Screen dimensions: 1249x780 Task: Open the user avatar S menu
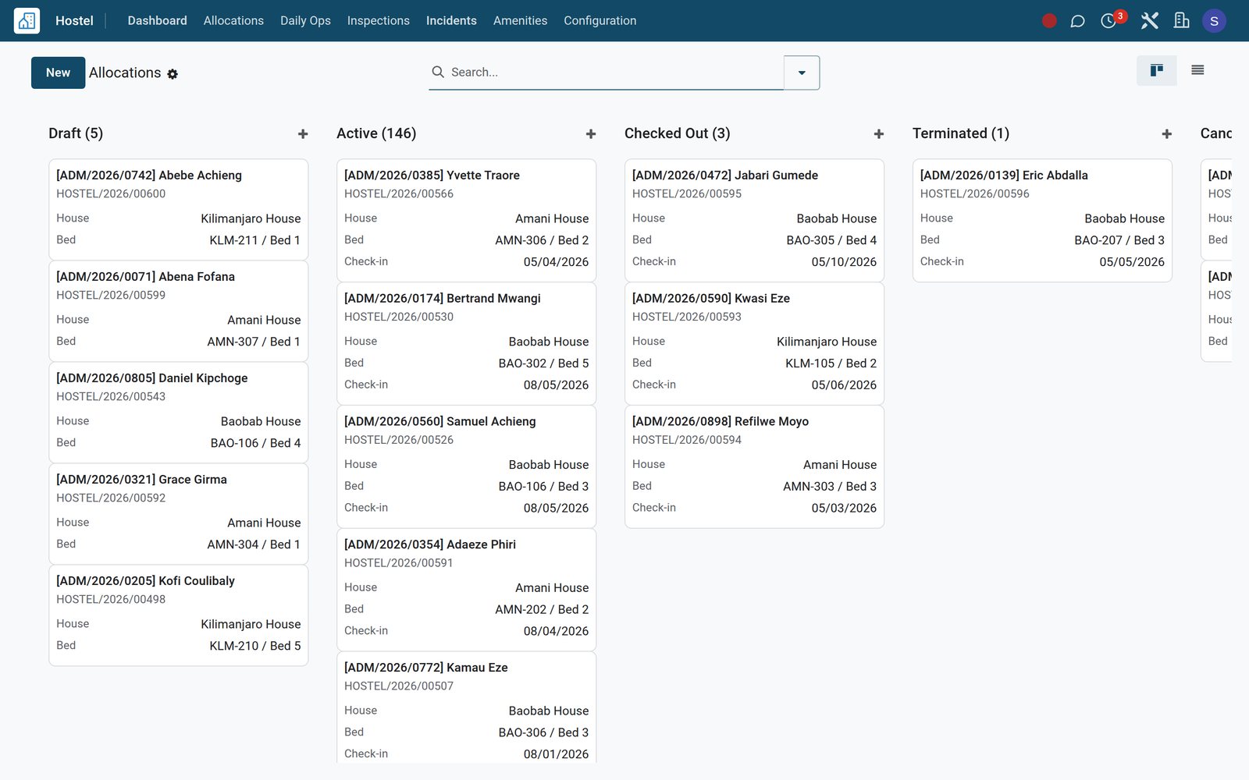point(1214,21)
